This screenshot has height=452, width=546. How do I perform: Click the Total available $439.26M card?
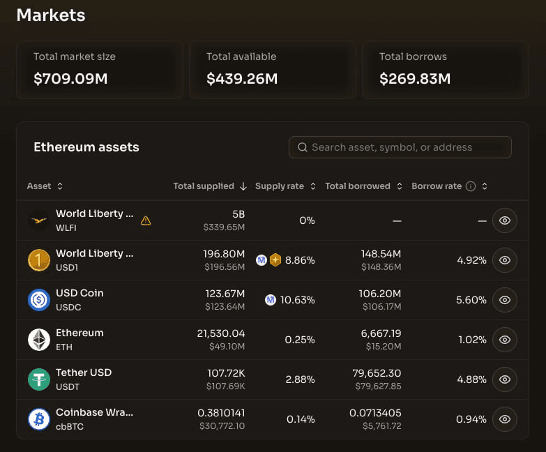tap(273, 70)
